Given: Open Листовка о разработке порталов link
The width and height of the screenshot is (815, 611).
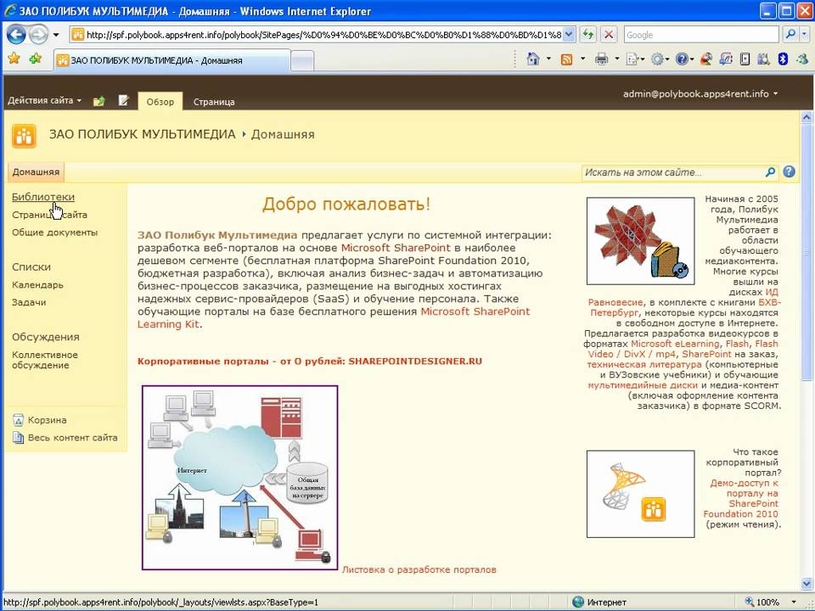Looking at the screenshot, I should coord(419,569).
